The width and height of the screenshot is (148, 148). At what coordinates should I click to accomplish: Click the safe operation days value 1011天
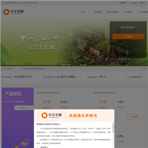103,77
